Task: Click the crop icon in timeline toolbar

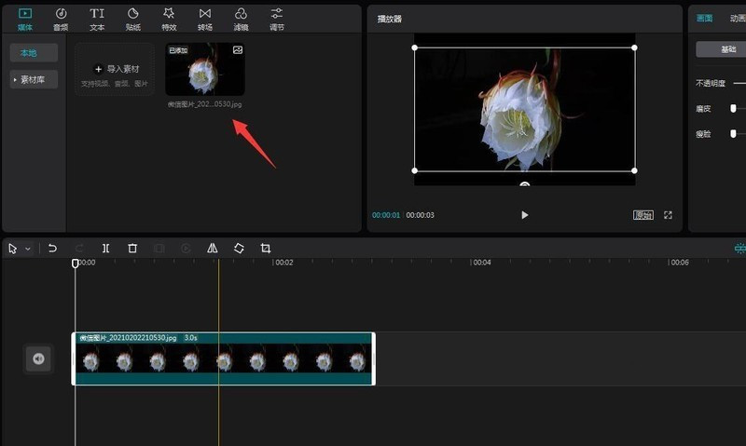Action: (266, 249)
